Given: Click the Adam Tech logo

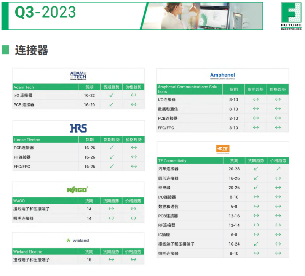Looking at the screenshot, I should click(x=78, y=75).
